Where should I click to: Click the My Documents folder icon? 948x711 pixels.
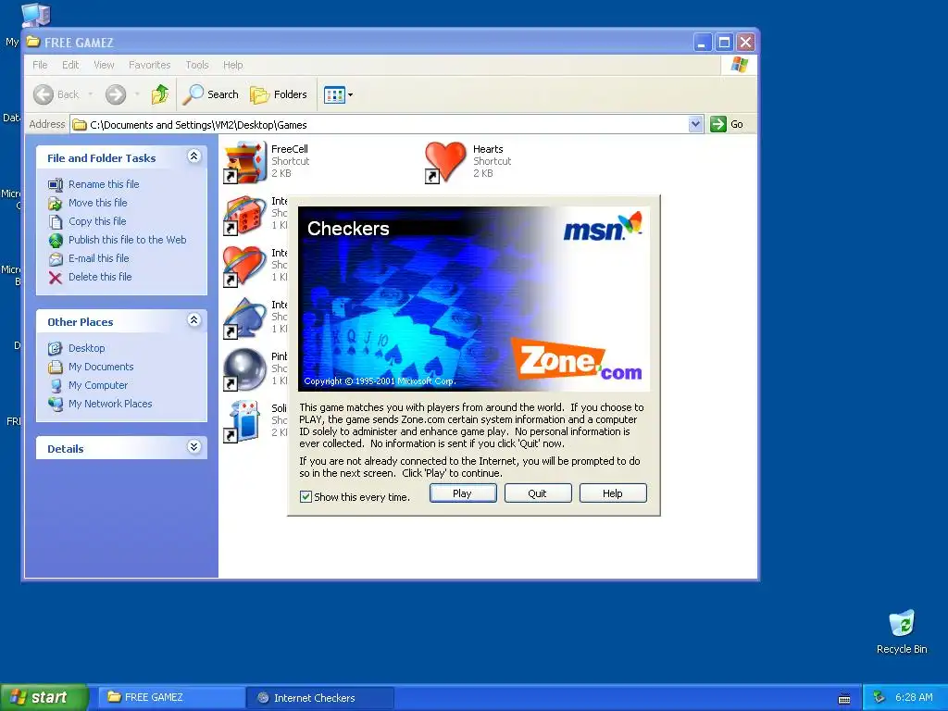click(x=56, y=367)
